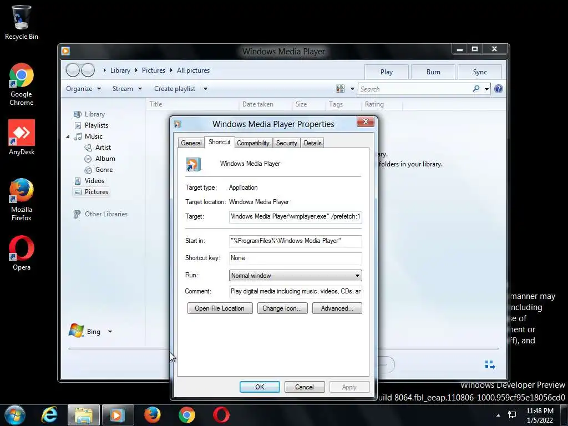Select Other Libraries in navigation pane
The image size is (568, 426).
[x=106, y=214]
